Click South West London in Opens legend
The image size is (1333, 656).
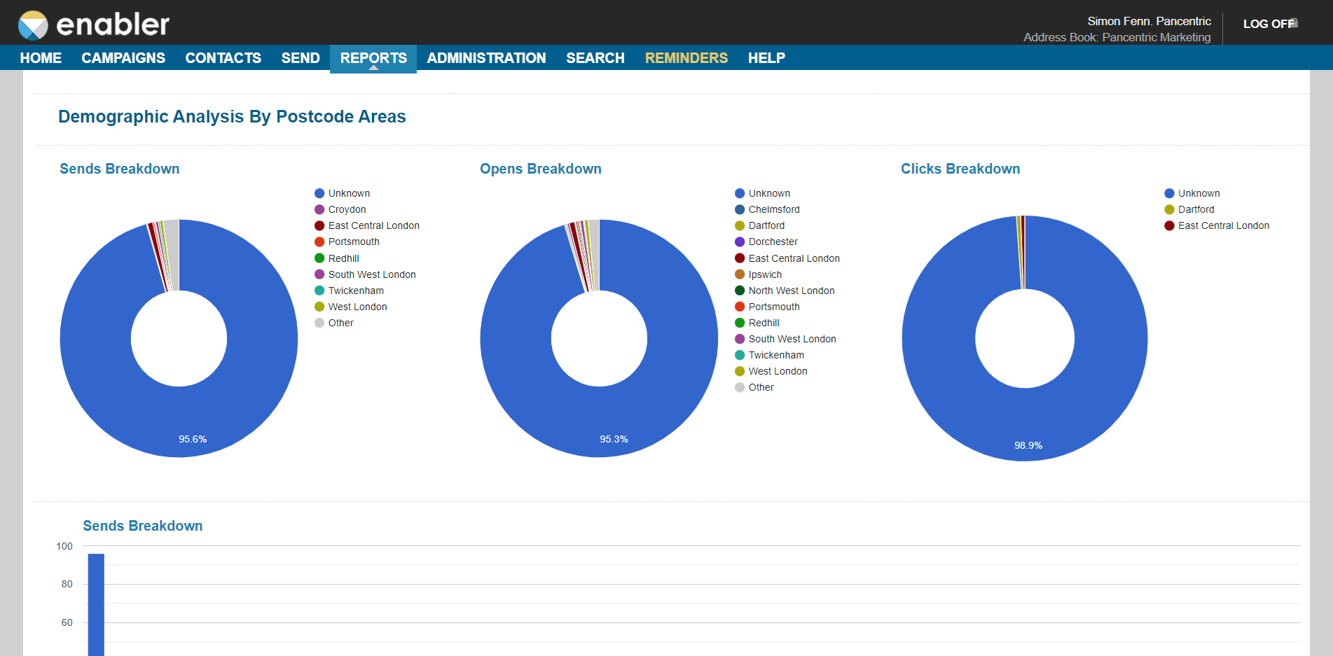785,339
